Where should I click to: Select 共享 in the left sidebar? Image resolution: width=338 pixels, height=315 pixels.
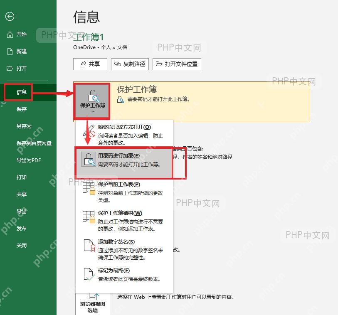pyautogui.click(x=28, y=194)
